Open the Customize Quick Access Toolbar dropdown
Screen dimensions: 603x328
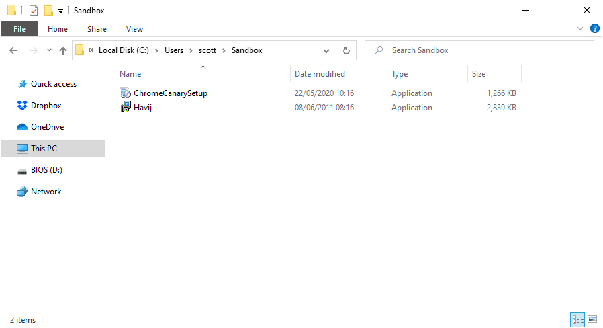point(60,11)
